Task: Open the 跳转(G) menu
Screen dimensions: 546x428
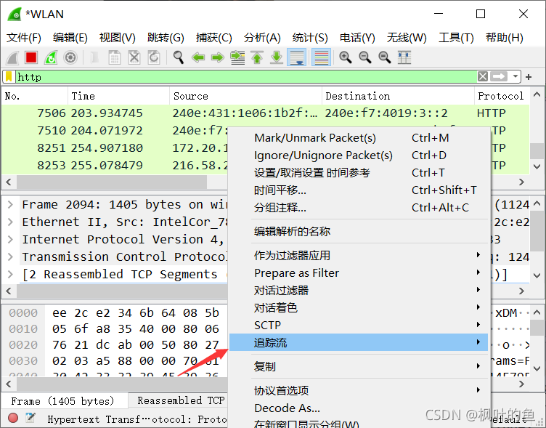Action: coord(166,38)
